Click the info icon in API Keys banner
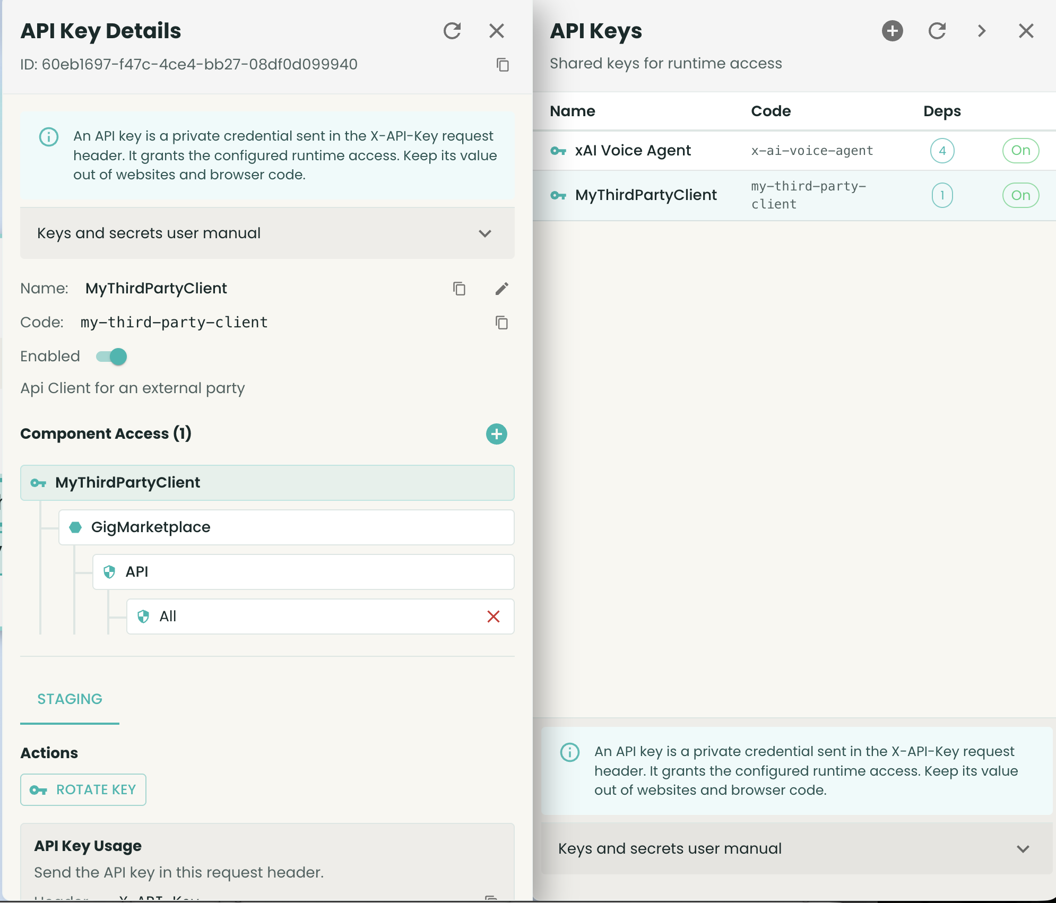This screenshot has width=1056, height=903. click(570, 752)
